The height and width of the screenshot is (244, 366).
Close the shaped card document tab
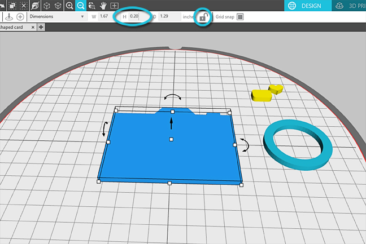(x=33, y=27)
